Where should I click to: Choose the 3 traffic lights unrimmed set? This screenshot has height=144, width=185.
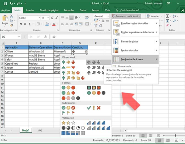click(x=68, y=88)
